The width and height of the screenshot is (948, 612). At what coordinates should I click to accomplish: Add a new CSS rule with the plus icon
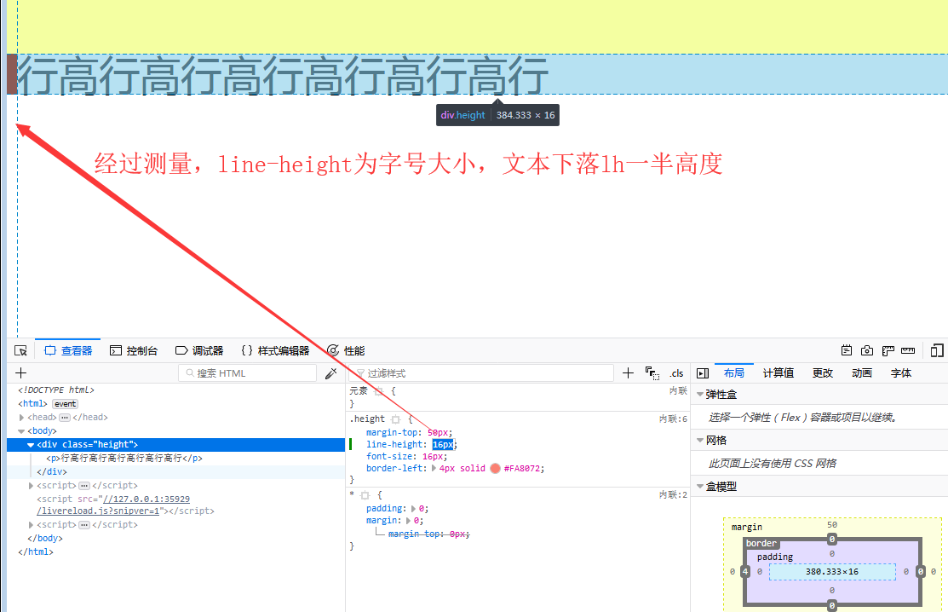pyautogui.click(x=628, y=372)
